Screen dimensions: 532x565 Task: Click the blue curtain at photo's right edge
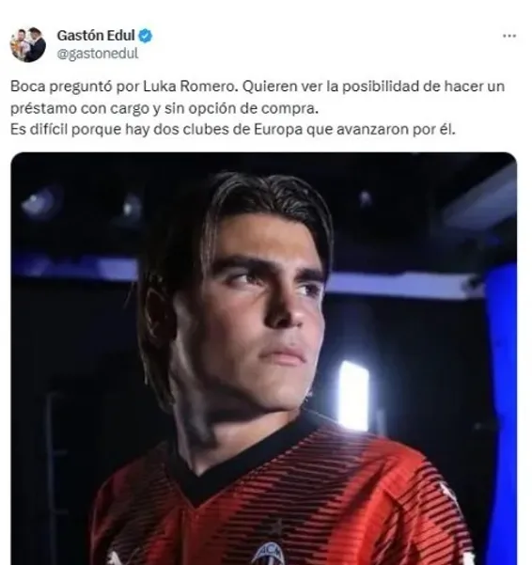(x=502, y=397)
